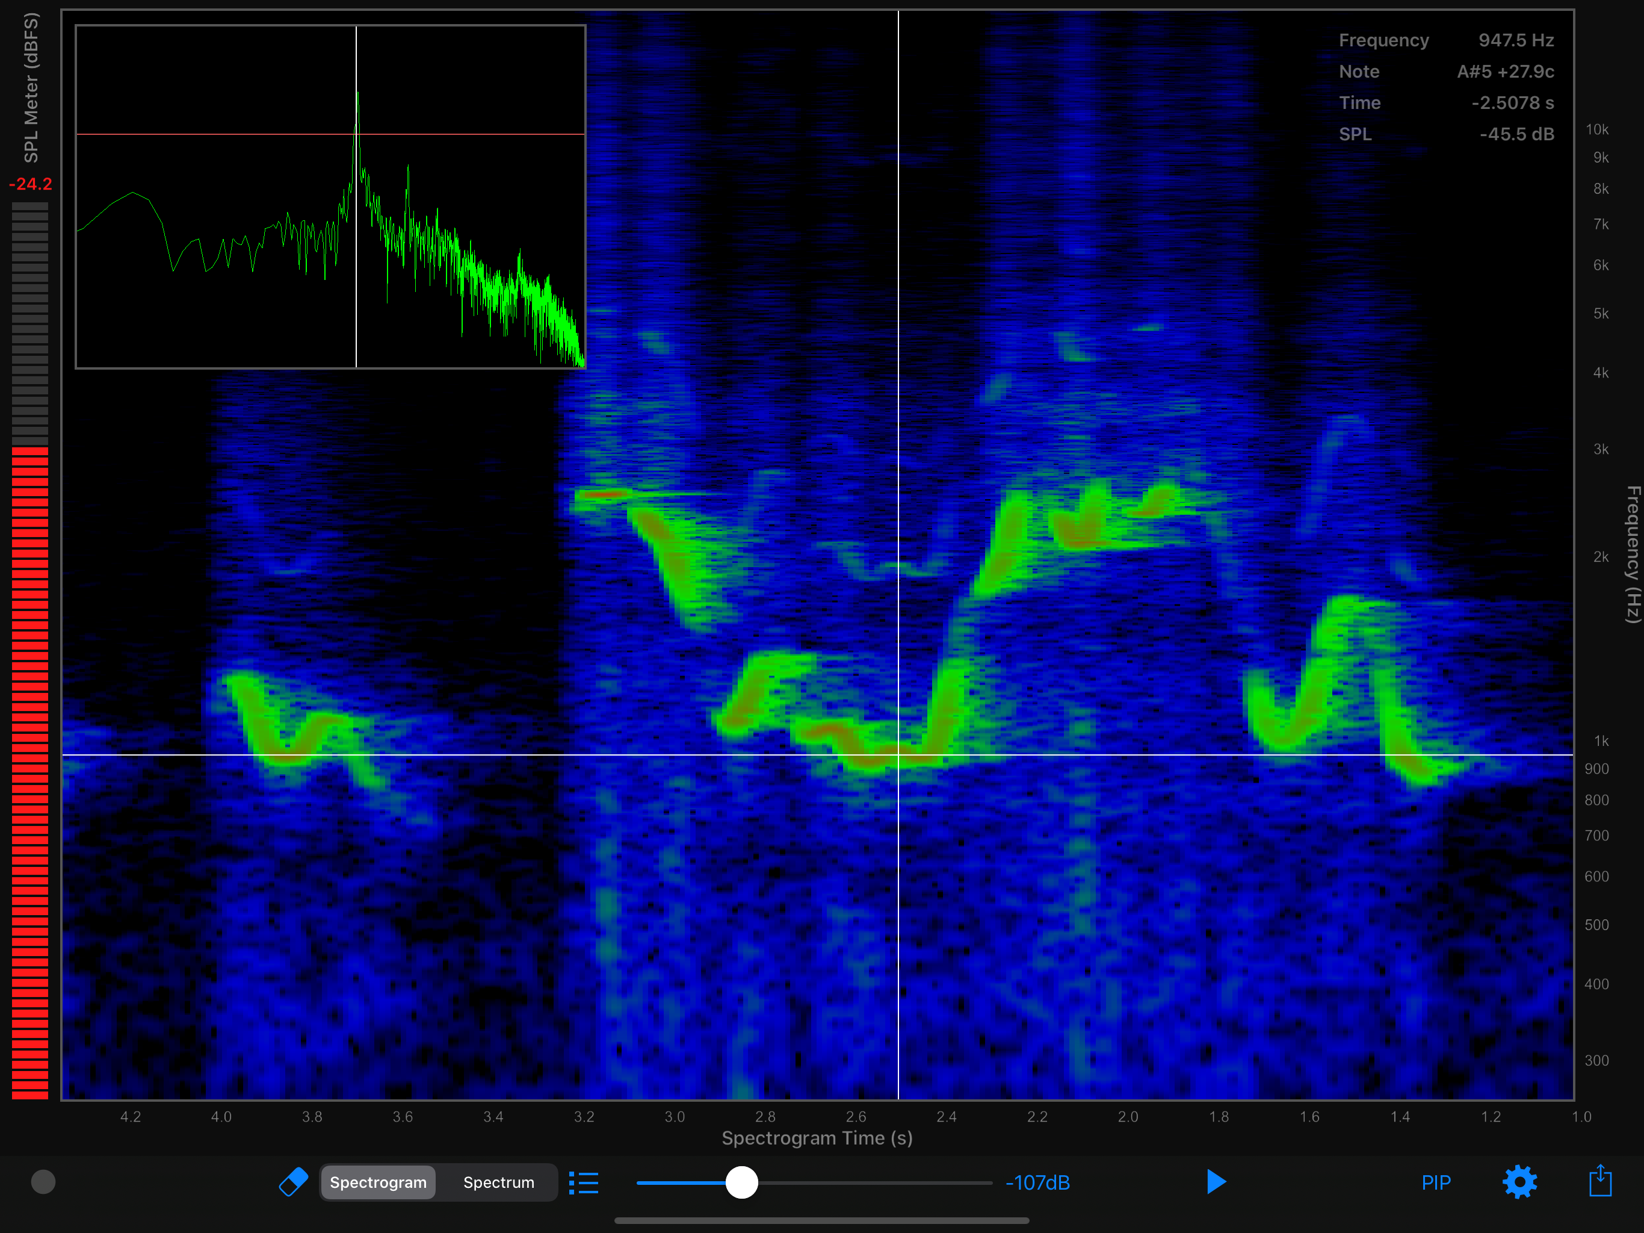The width and height of the screenshot is (1644, 1233).
Task: Click the 2.6 mark on time axis
Action: point(856,1116)
